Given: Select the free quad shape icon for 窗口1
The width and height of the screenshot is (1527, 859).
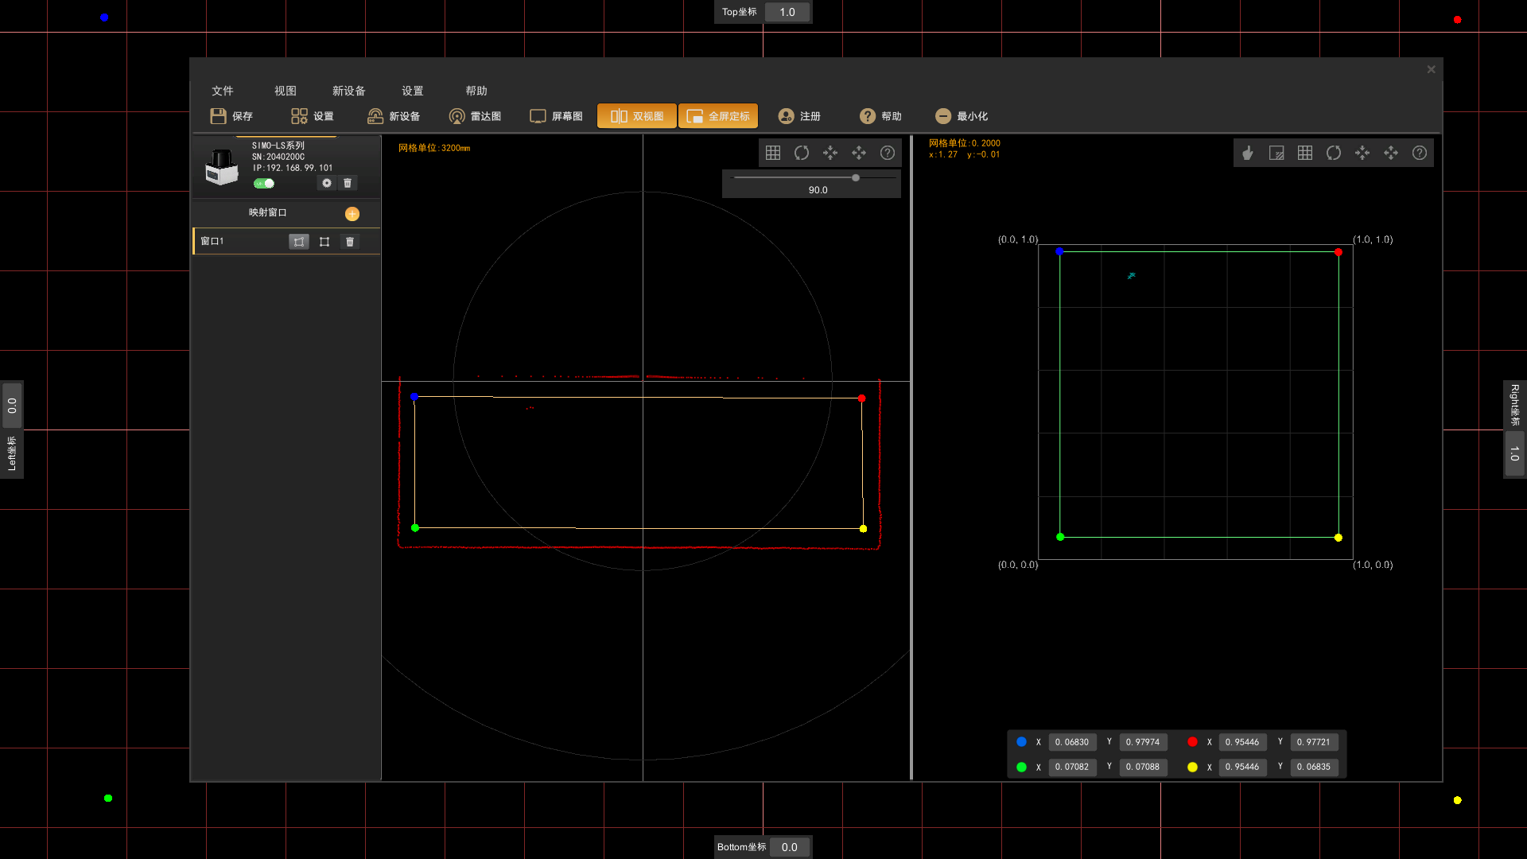Looking at the screenshot, I should 299,242.
